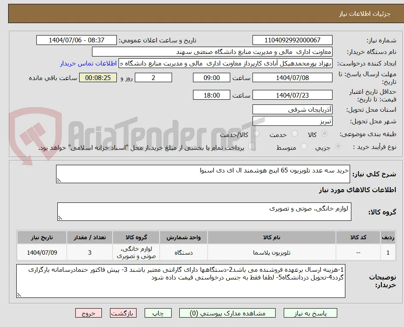Screen dimensions: 404x327
Task: Click the resize handle of the description textarea
Action: [x=59, y=180]
